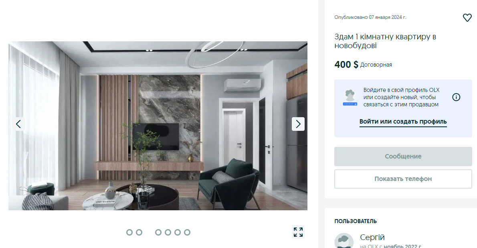Select the gallery dot right after the gap
The width and height of the screenshot is (477, 248).
click(x=158, y=232)
